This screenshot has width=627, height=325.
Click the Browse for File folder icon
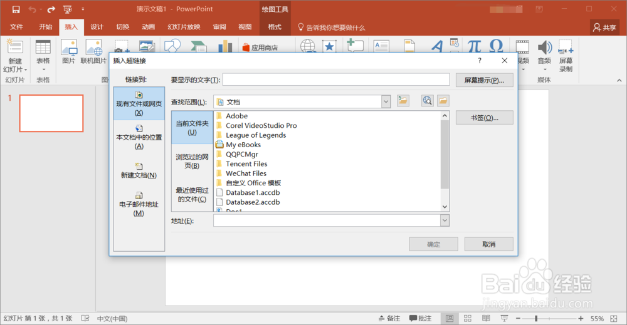click(x=443, y=101)
